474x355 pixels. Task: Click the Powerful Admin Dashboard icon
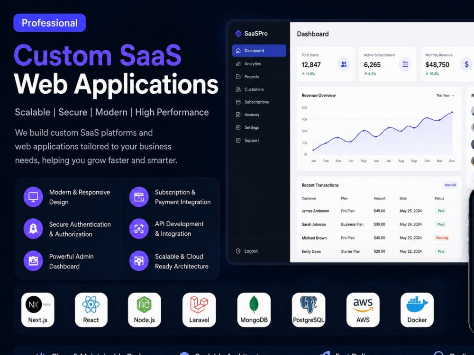pos(33,261)
